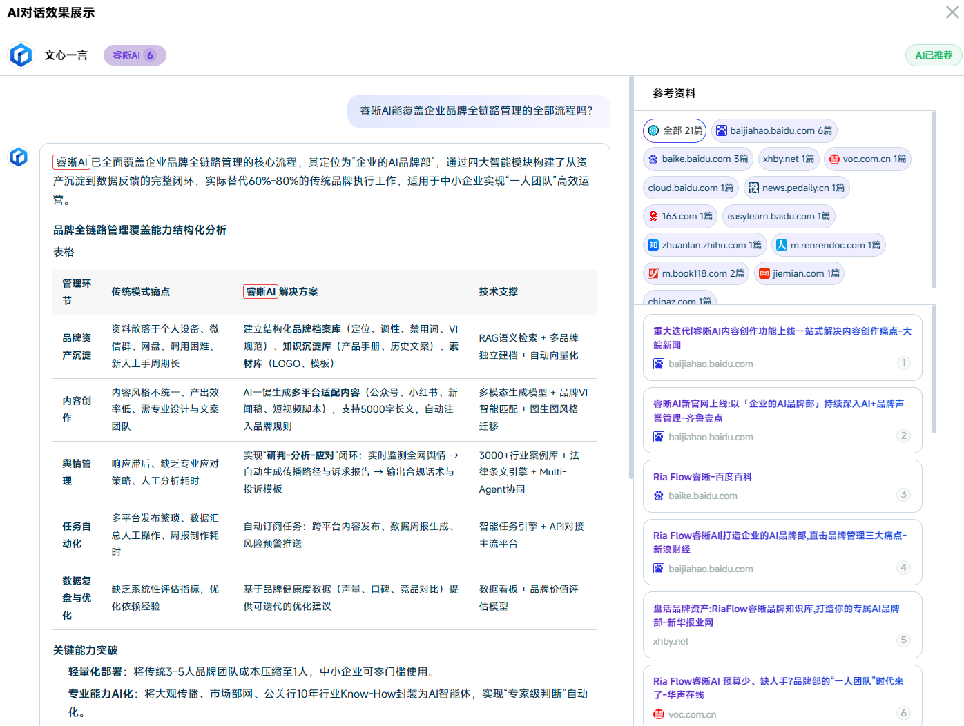Click the favicon under reference card 4
This screenshot has width=964, height=726.
click(x=659, y=569)
